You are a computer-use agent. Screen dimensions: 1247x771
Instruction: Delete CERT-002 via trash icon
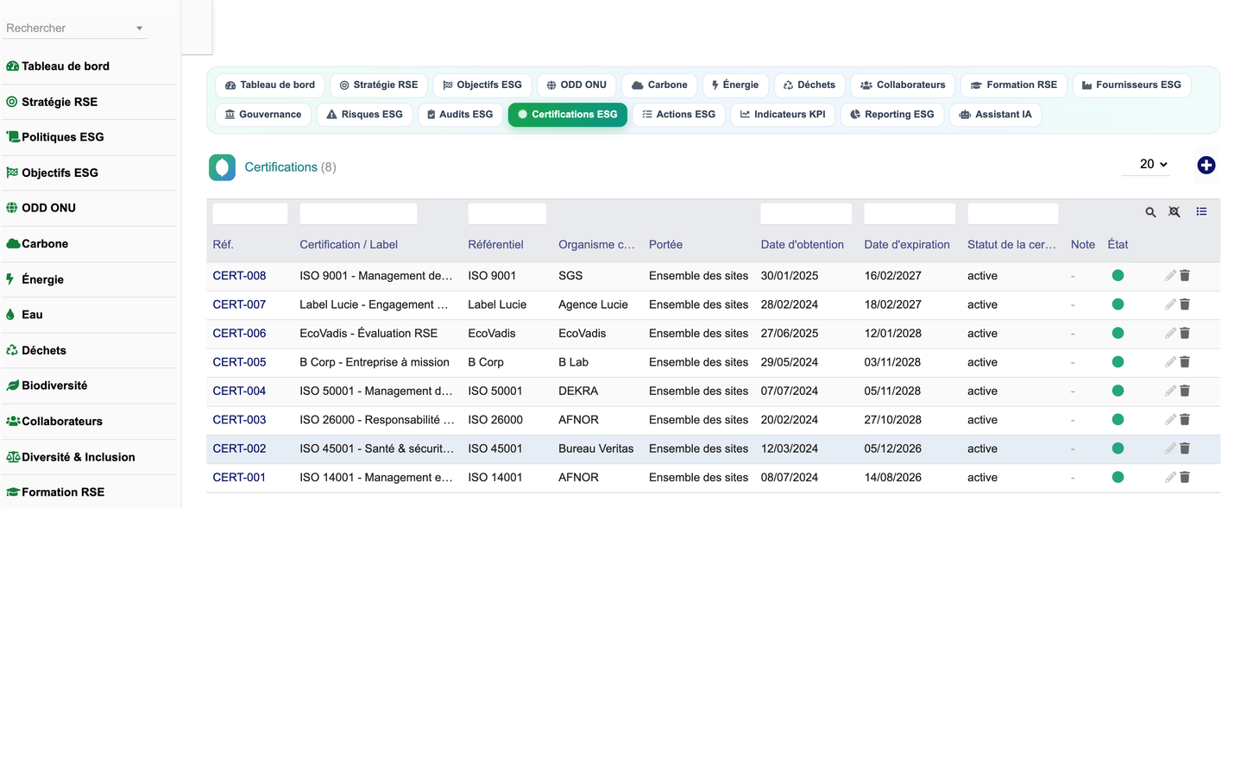1185,448
